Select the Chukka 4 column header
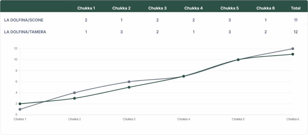Viewport: 308px width, 135px height. click(x=193, y=8)
